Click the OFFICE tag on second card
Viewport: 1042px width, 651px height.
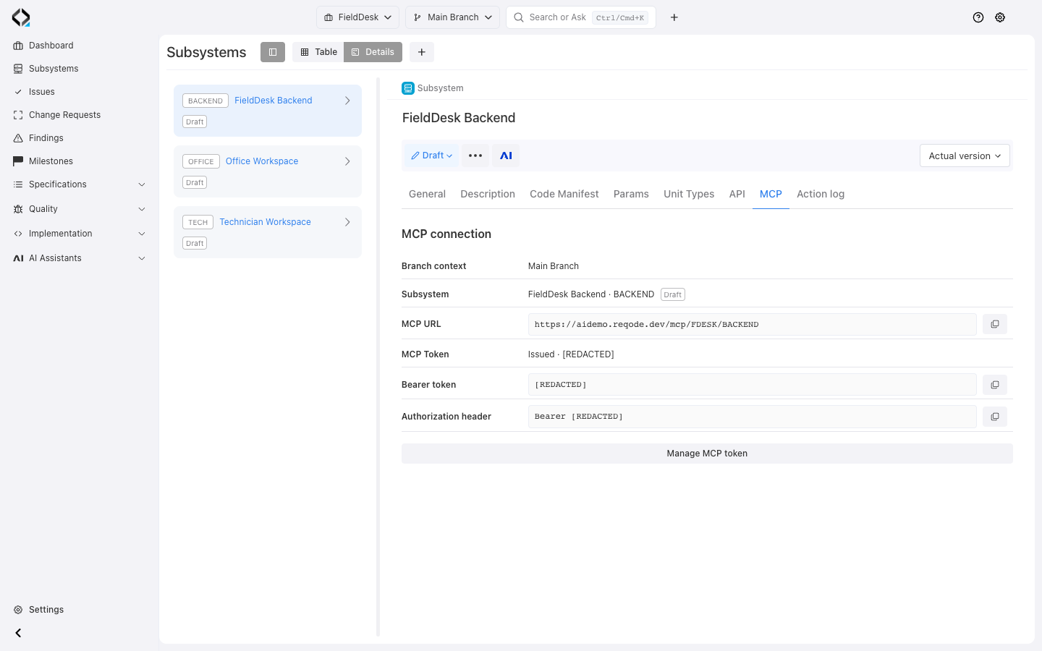tap(201, 162)
